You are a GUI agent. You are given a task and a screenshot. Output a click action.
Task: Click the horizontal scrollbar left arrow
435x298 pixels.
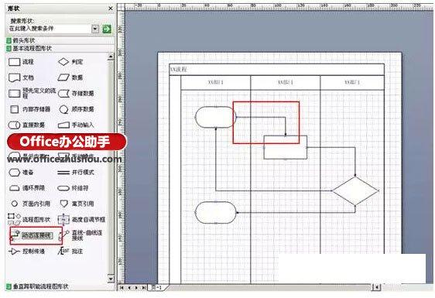(376, 287)
